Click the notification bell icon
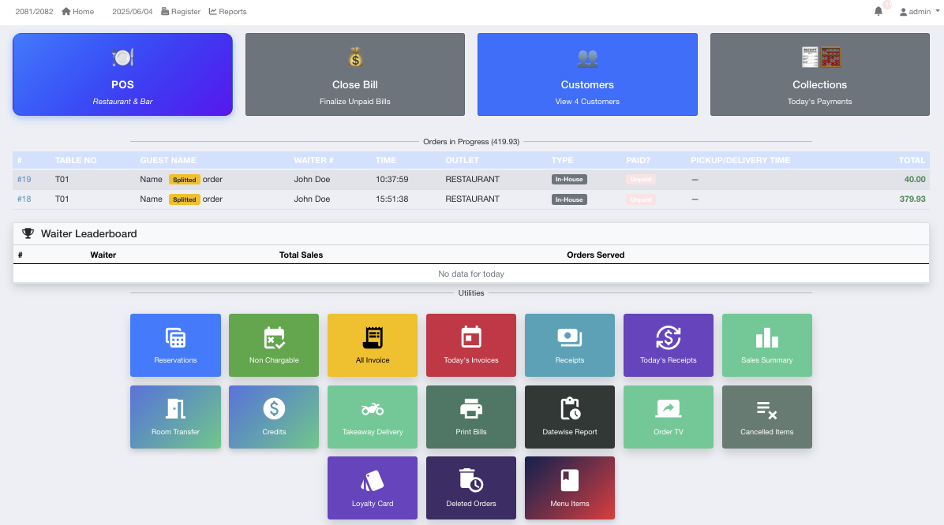The height and width of the screenshot is (525, 944). 878,11
